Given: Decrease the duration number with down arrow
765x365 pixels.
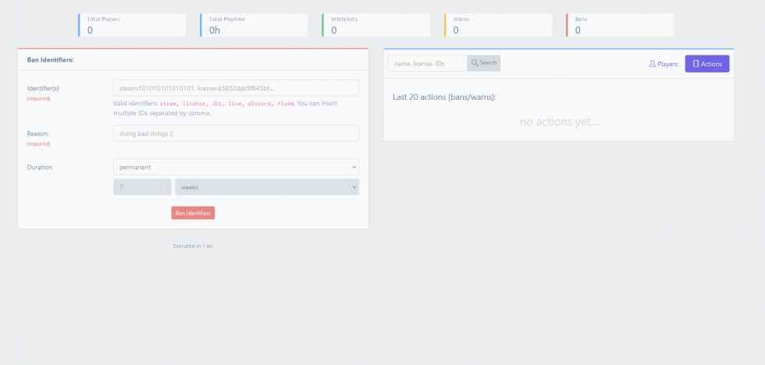Looking at the screenshot, I should click(x=161, y=190).
